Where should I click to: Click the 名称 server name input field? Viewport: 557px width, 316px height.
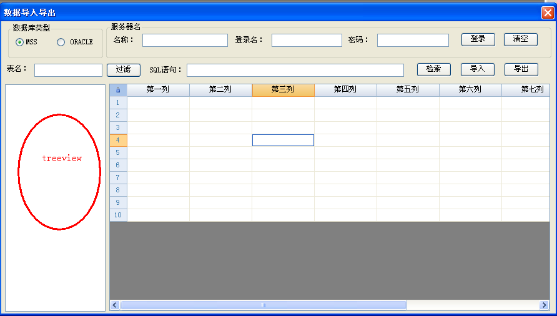point(185,40)
